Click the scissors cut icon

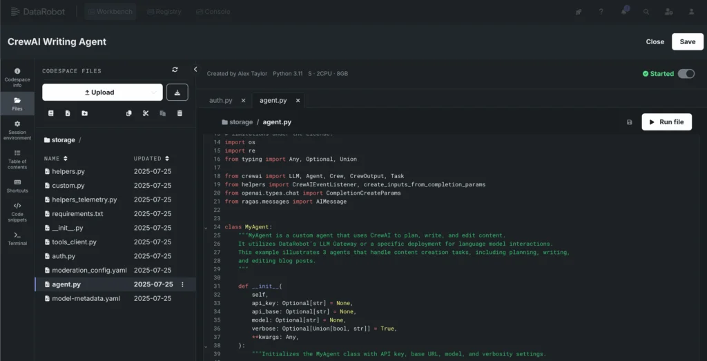[x=146, y=113]
